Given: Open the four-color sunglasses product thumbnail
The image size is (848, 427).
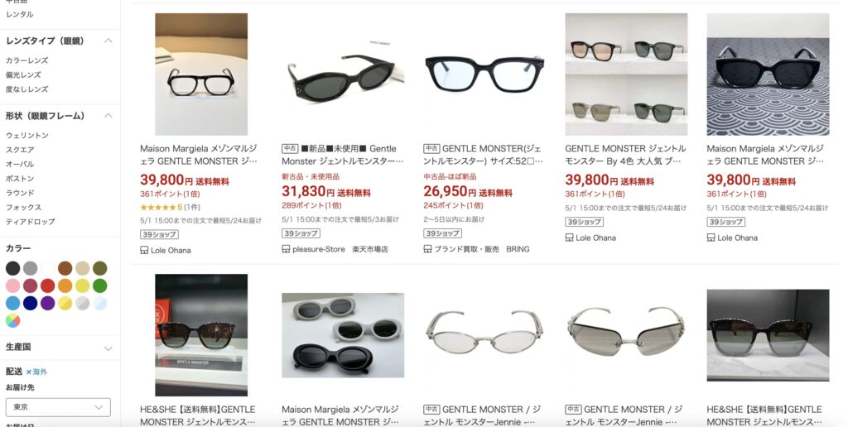Looking at the screenshot, I should (626, 74).
